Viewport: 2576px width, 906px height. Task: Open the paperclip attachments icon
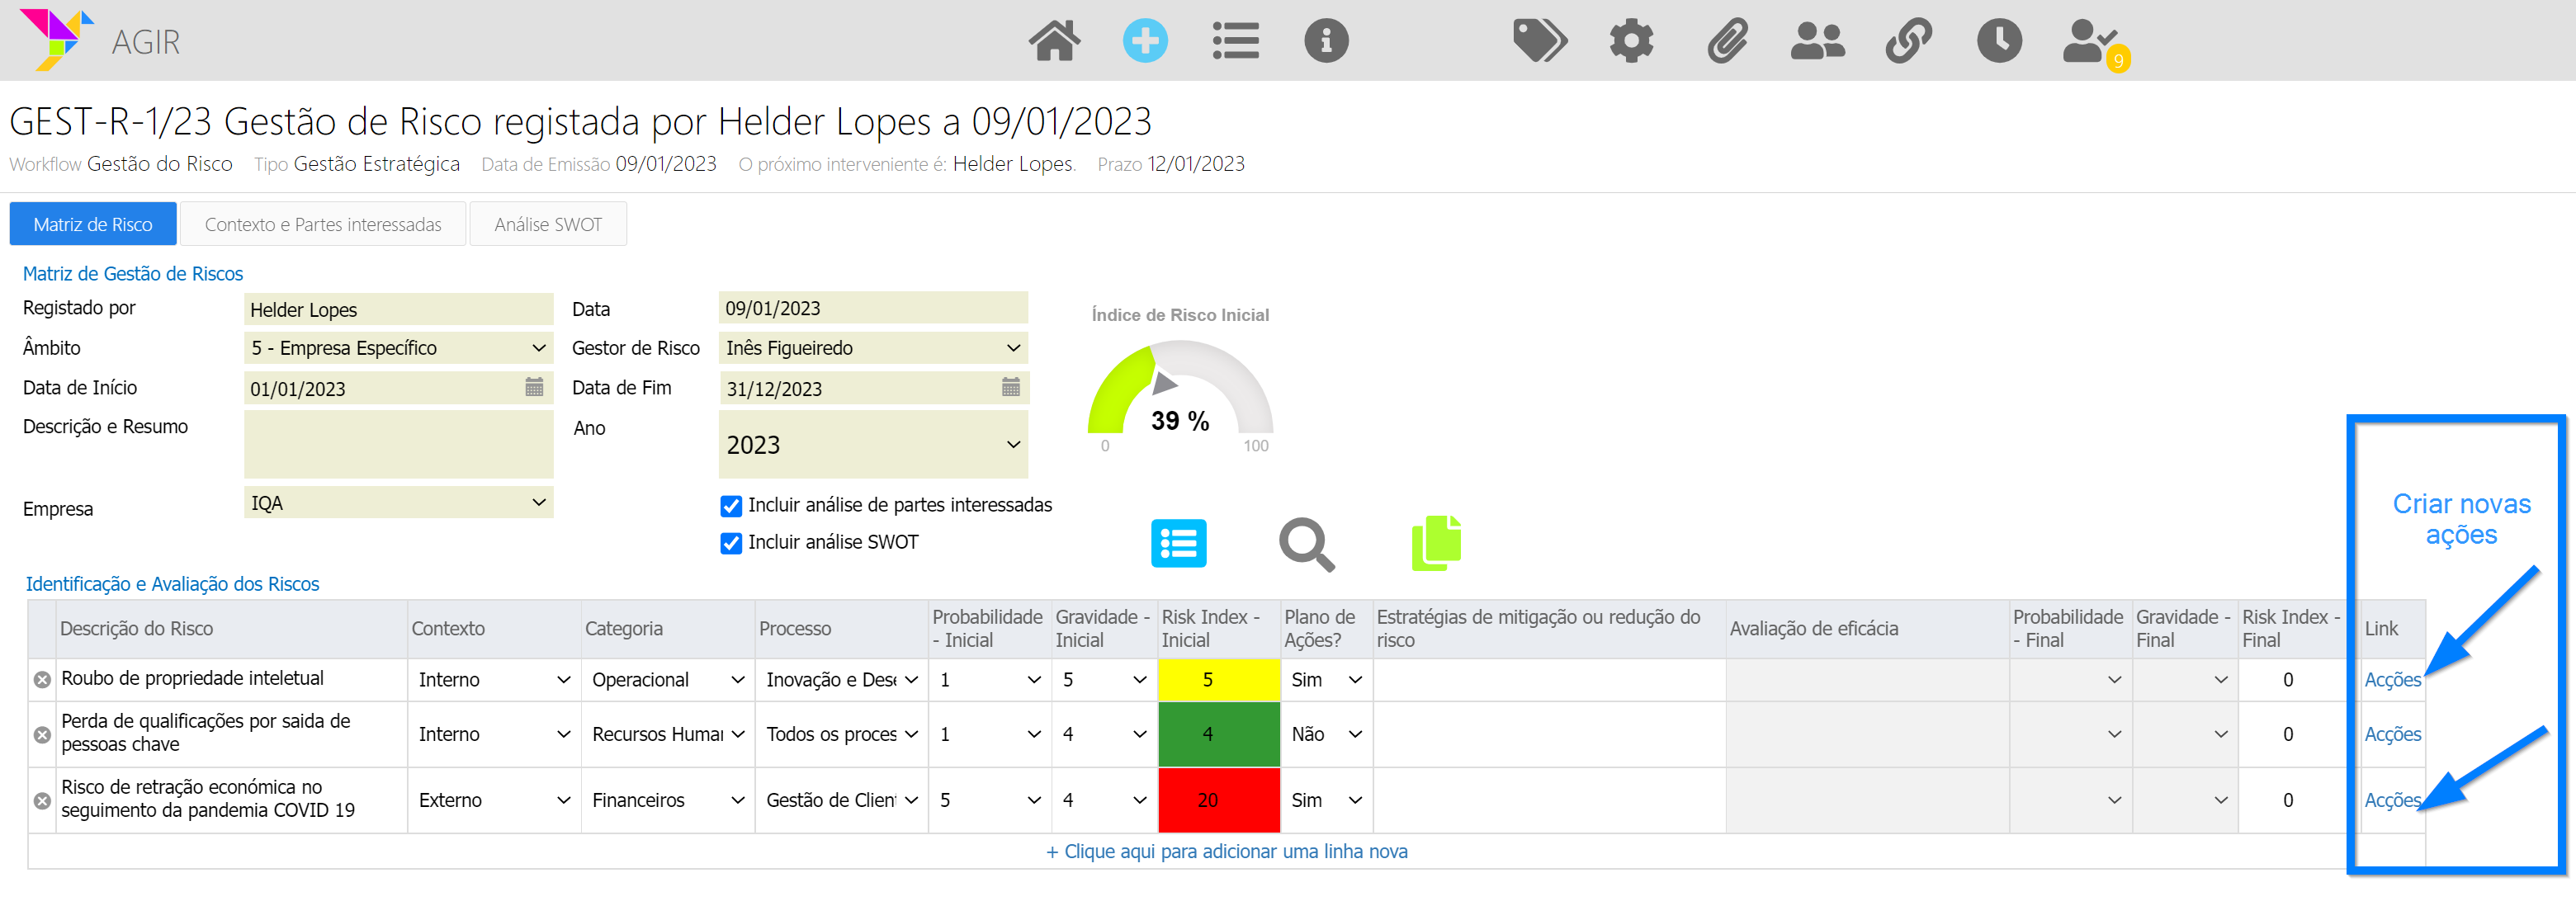(1726, 41)
